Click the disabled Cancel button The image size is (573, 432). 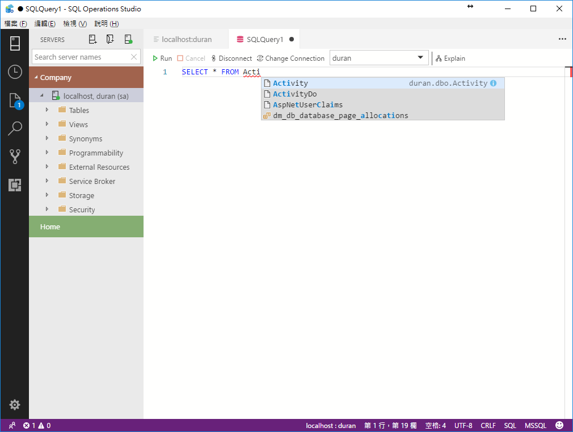pyautogui.click(x=191, y=58)
